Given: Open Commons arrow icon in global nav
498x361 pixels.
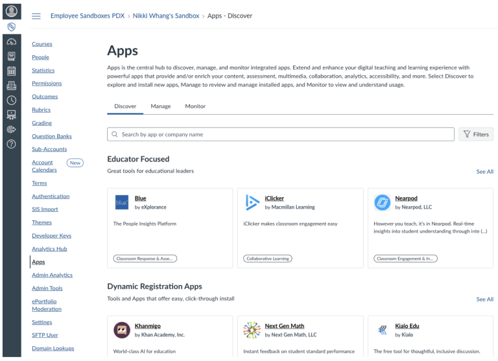Looking at the screenshot, I should pos(12,130).
